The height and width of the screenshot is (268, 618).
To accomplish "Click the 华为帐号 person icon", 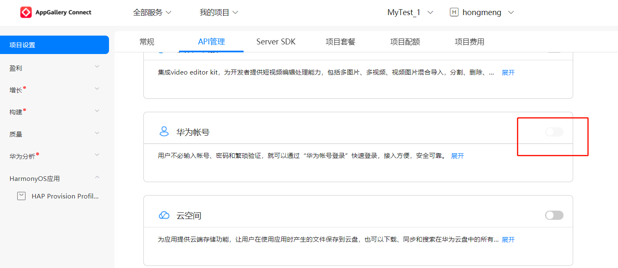I will (164, 132).
